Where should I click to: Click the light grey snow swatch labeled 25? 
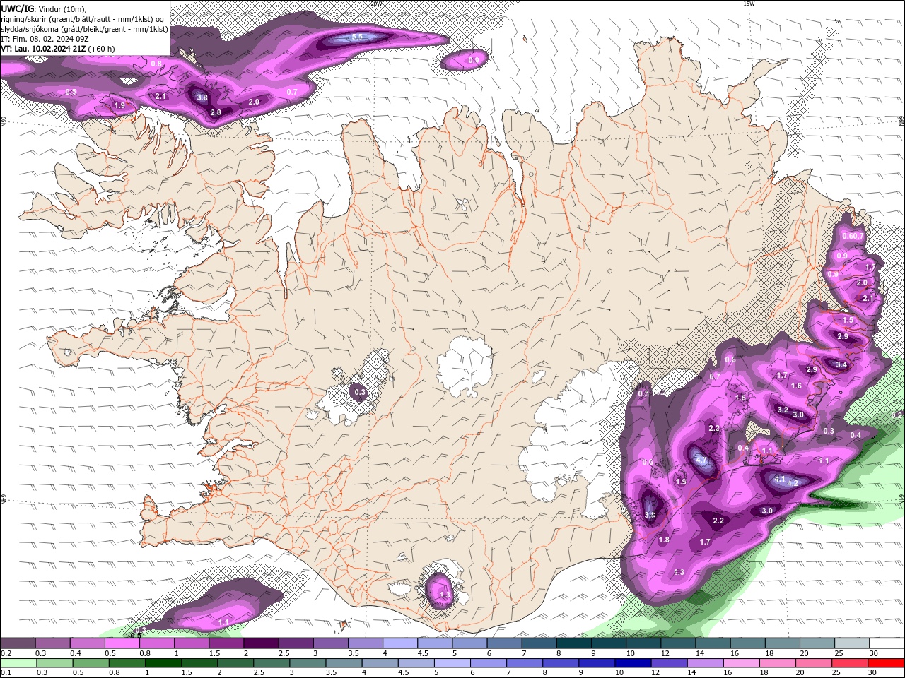point(852,643)
